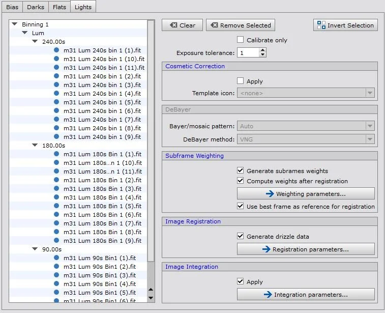
Task: Click blue dot of m31 Lum 240s bin 1 (6).fit
Action: (56, 110)
